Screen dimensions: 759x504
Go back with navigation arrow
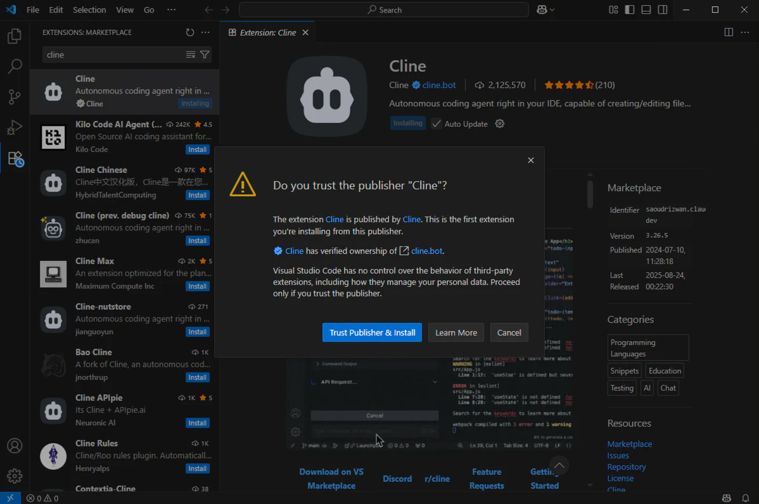tap(208, 9)
